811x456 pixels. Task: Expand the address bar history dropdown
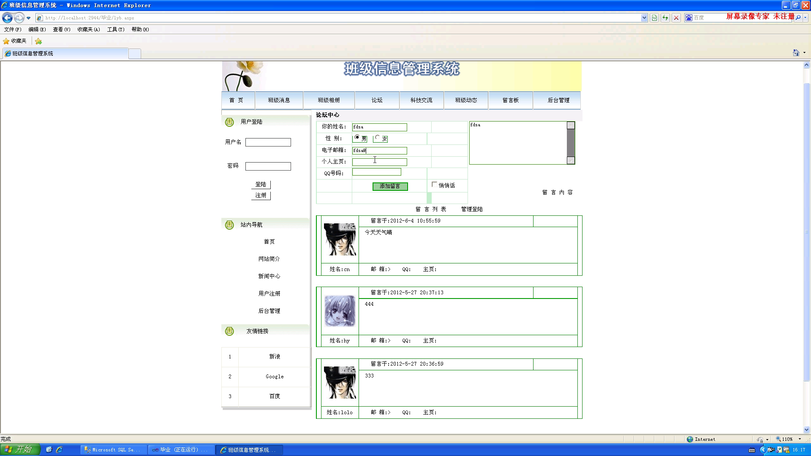point(644,18)
